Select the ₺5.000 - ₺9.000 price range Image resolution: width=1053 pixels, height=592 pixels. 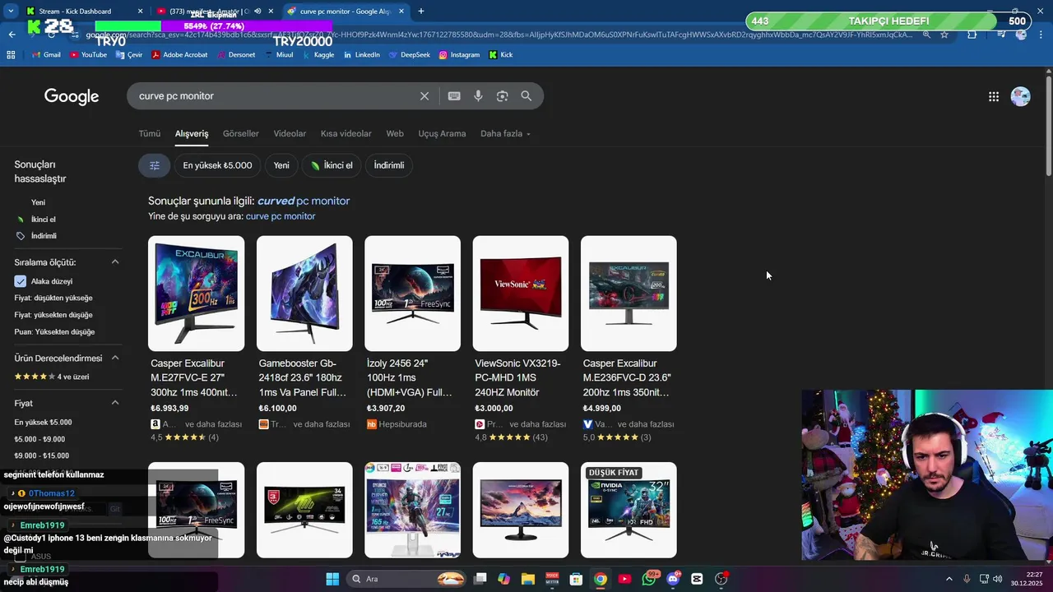tap(39, 439)
